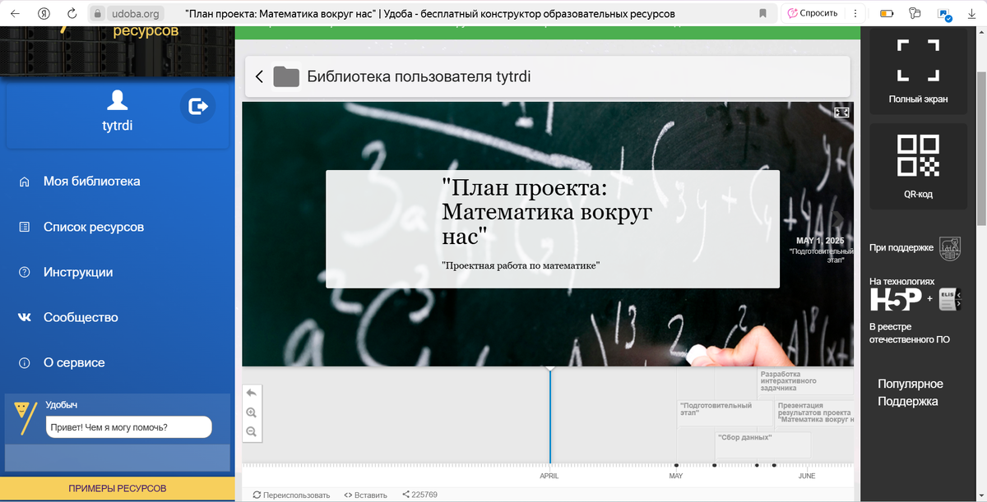Screen dimensions: 987x502
Task: Select the "Сбор данных" timeline event
Action: tap(762, 444)
